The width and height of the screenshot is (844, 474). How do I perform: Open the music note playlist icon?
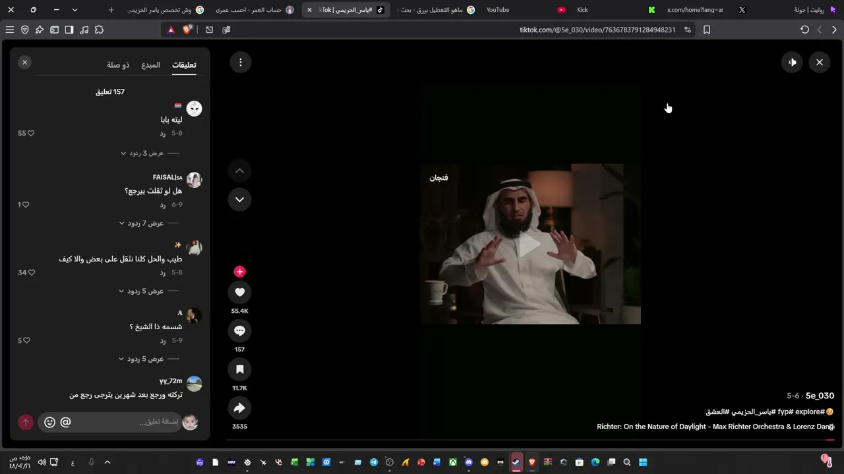[x=84, y=30]
